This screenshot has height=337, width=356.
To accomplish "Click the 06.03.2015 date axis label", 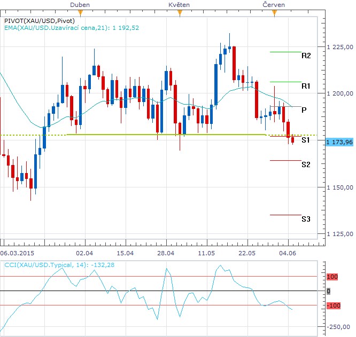I will click(17, 253).
